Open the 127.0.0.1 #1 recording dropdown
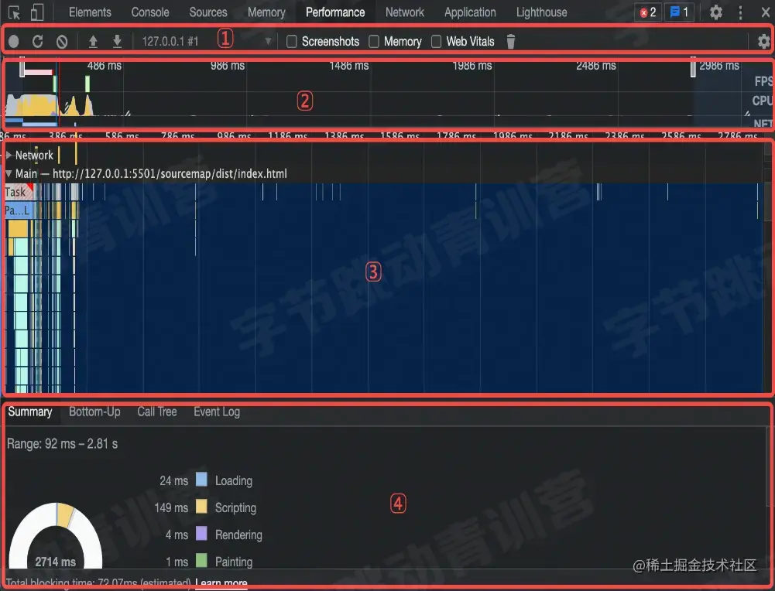775x591 pixels. tap(207, 42)
